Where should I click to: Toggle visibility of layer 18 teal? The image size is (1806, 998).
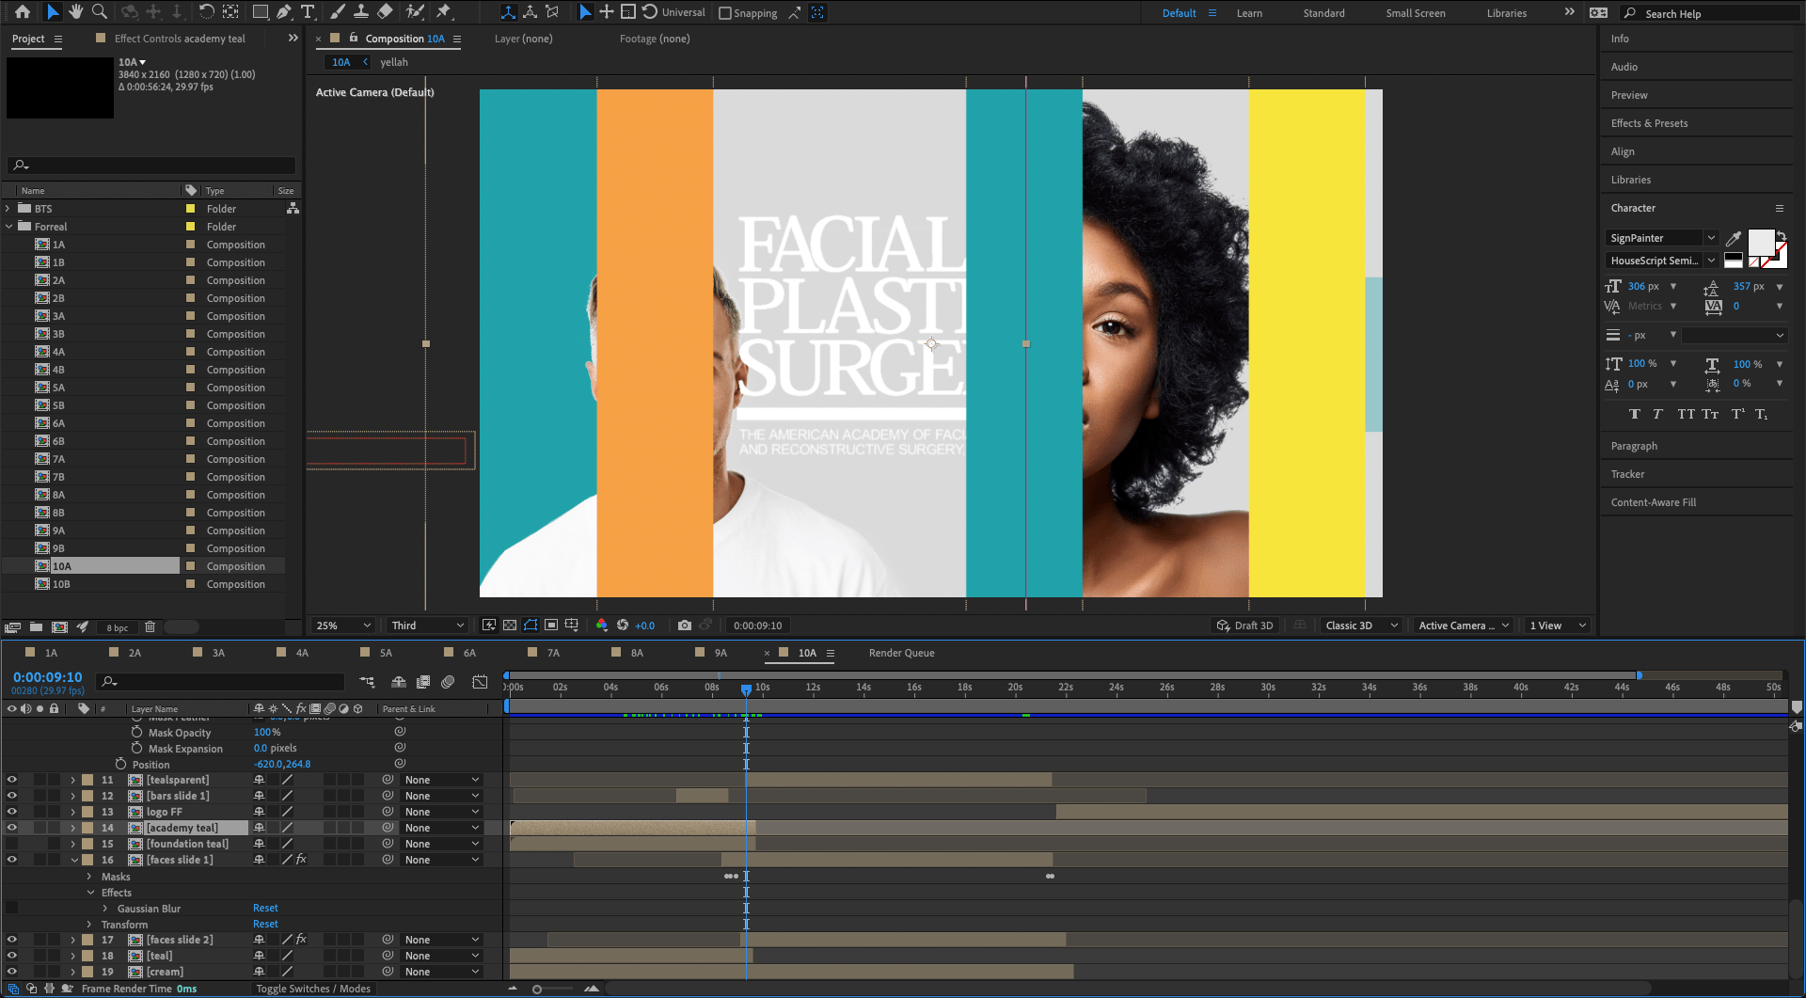(x=12, y=956)
